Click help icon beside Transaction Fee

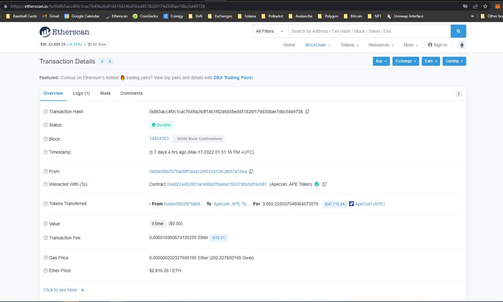pos(45,238)
